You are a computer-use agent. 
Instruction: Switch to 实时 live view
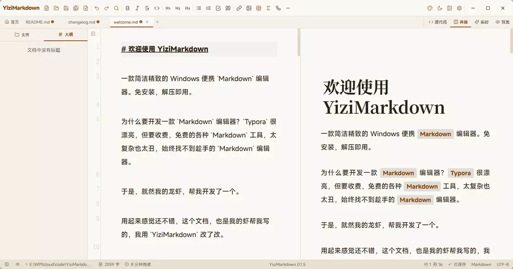coord(482,22)
